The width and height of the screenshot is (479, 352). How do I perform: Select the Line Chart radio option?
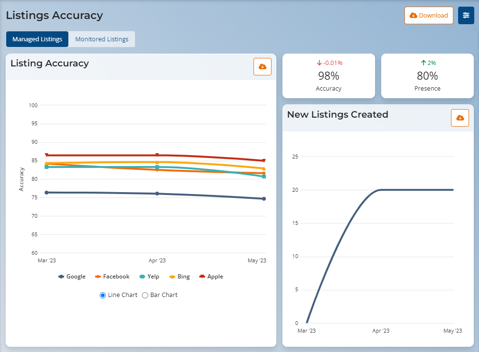103,295
